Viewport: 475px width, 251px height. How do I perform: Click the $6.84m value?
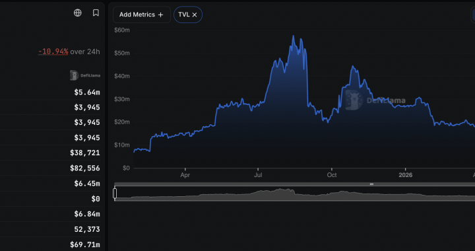point(87,214)
